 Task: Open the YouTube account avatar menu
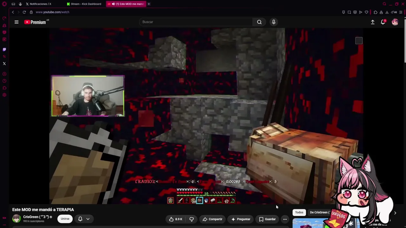395,22
